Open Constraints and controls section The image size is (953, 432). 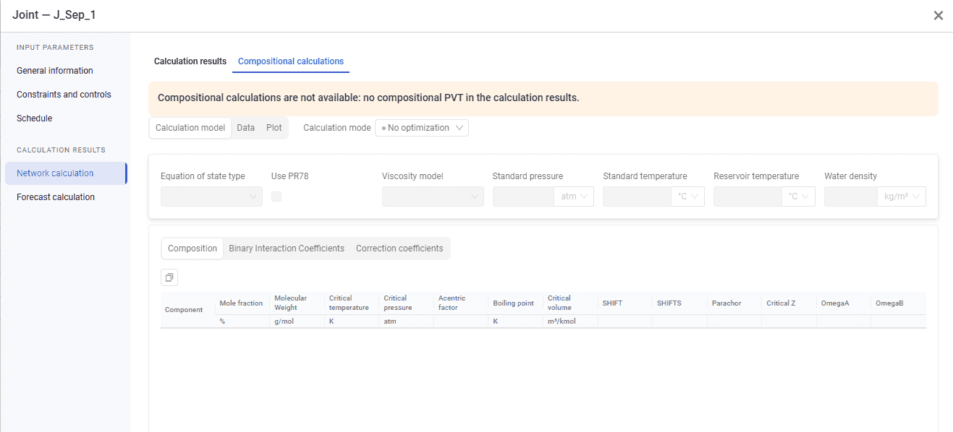click(64, 95)
